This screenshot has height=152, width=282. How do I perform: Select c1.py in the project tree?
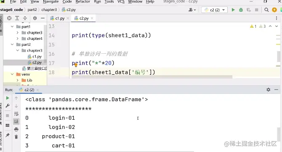[x=37, y=57]
